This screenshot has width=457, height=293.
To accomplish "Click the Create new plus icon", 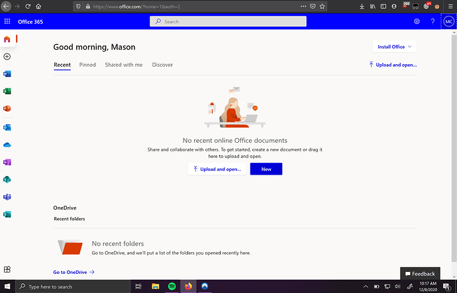I will [x=7, y=56].
